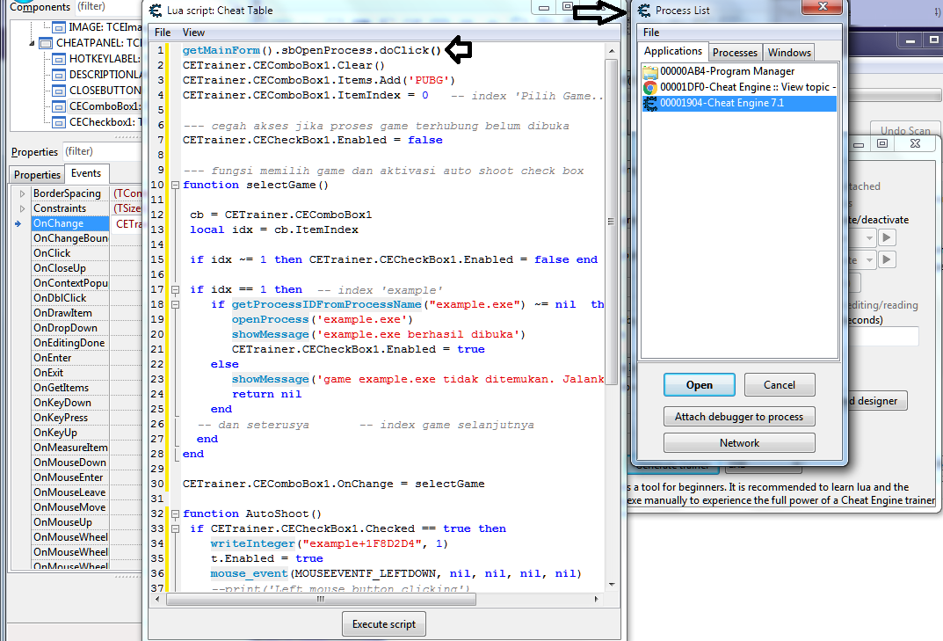Select the CHEATPANEL component icon
This screenshot has width=943, height=641.
pyautogui.click(x=46, y=43)
